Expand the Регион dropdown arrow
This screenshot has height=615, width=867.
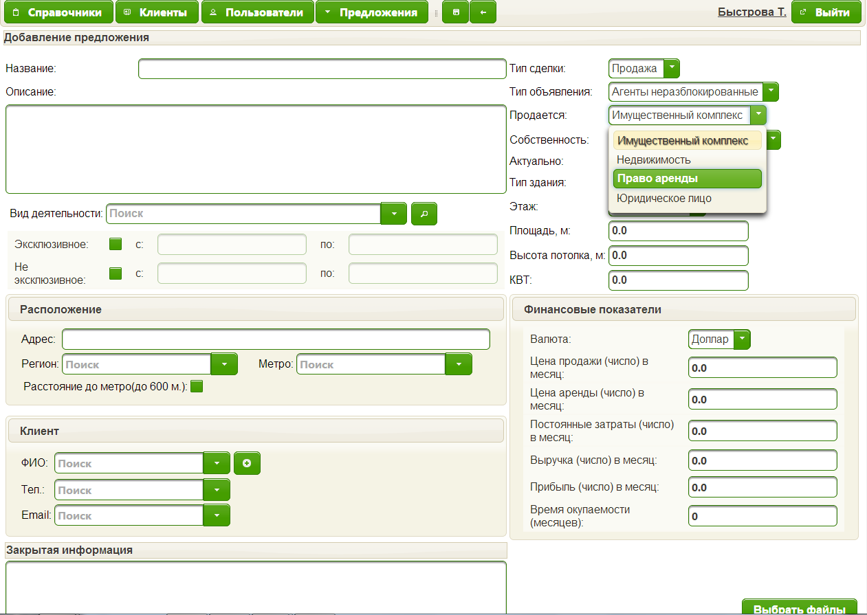pos(224,364)
